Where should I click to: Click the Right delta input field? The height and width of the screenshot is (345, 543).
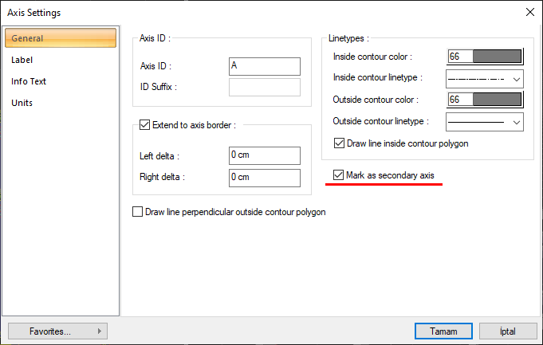pos(264,177)
